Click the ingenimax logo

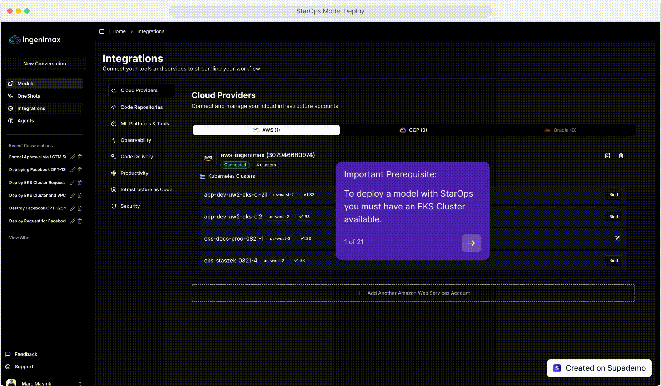click(x=35, y=40)
